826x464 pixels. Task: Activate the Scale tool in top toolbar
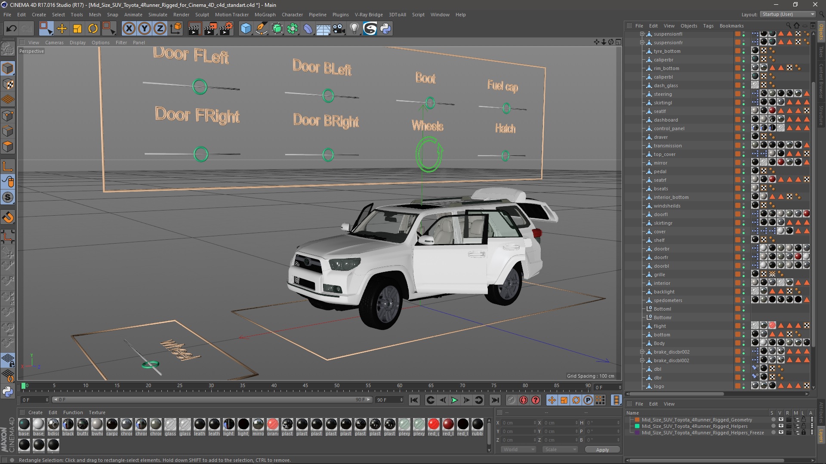click(77, 29)
